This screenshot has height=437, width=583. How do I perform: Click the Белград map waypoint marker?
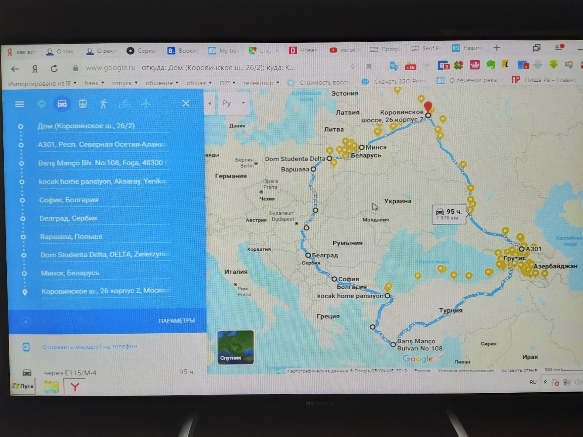pyautogui.click(x=308, y=255)
